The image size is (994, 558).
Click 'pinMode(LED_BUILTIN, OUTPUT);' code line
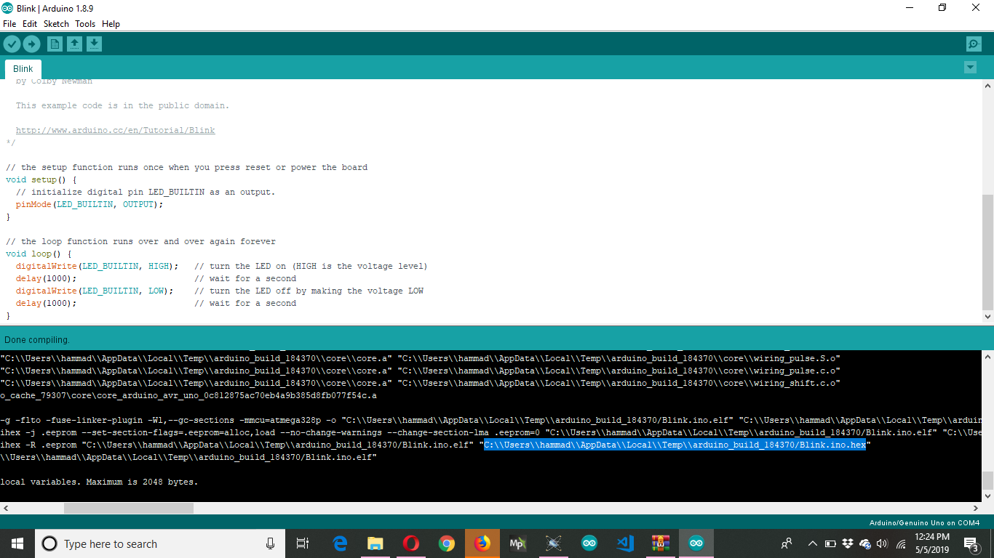90,204
